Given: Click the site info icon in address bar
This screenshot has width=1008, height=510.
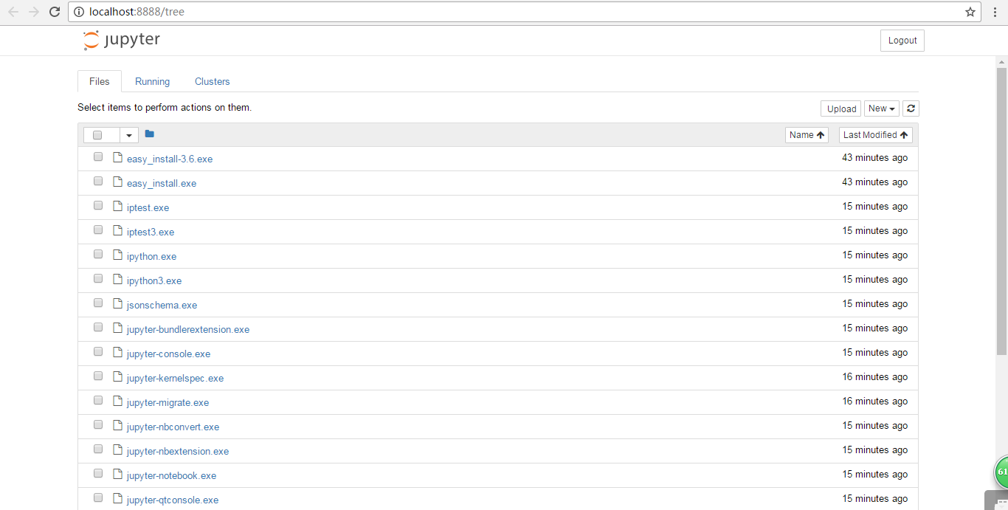Looking at the screenshot, I should pyautogui.click(x=78, y=12).
